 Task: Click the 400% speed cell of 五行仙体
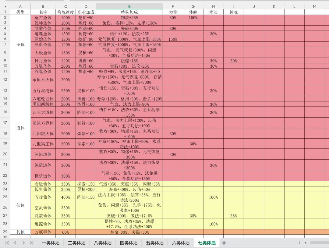coord(65,197)
